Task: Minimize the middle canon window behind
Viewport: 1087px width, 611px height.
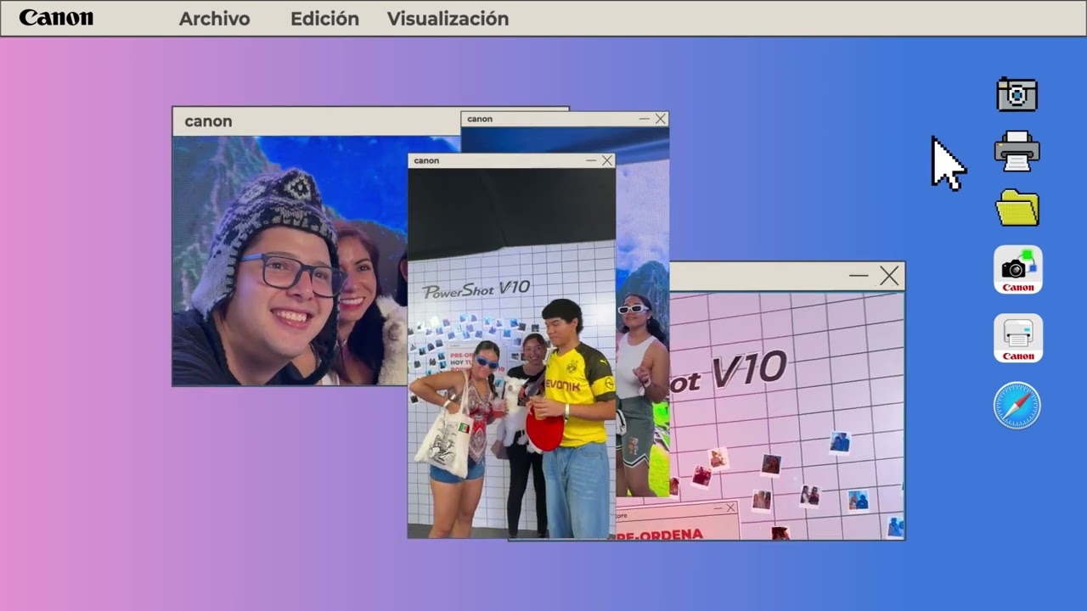Action: pos(645,119)
